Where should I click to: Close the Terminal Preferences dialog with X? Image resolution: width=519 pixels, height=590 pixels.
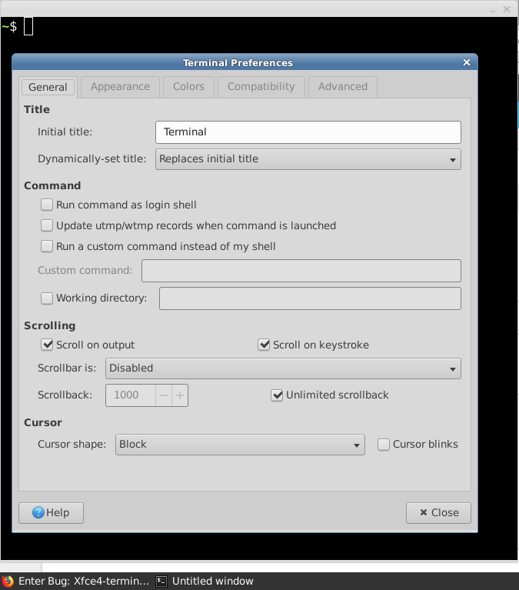pyautogui.click(x=467, y=63)
